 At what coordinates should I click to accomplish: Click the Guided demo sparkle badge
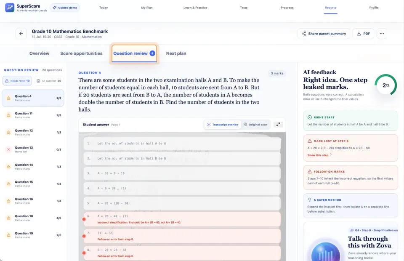click(65, 8)
